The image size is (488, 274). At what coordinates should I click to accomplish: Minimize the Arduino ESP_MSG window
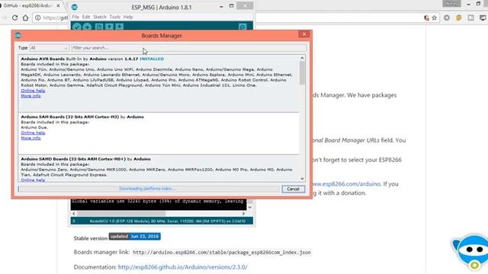click(x=221, y=6)
